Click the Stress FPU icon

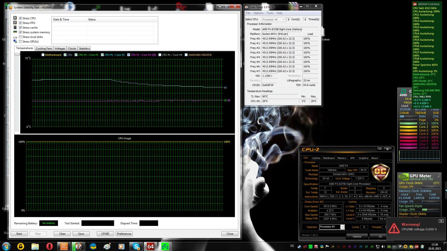(x=15, y=23)
